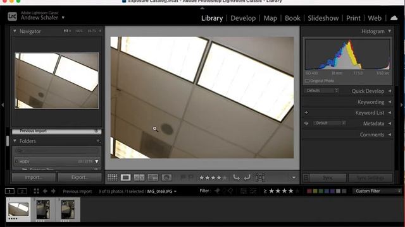The image size is (405, 227).
Task: Expand HDD1 volume dropdown arrow
Action: (x=97, y=161)
